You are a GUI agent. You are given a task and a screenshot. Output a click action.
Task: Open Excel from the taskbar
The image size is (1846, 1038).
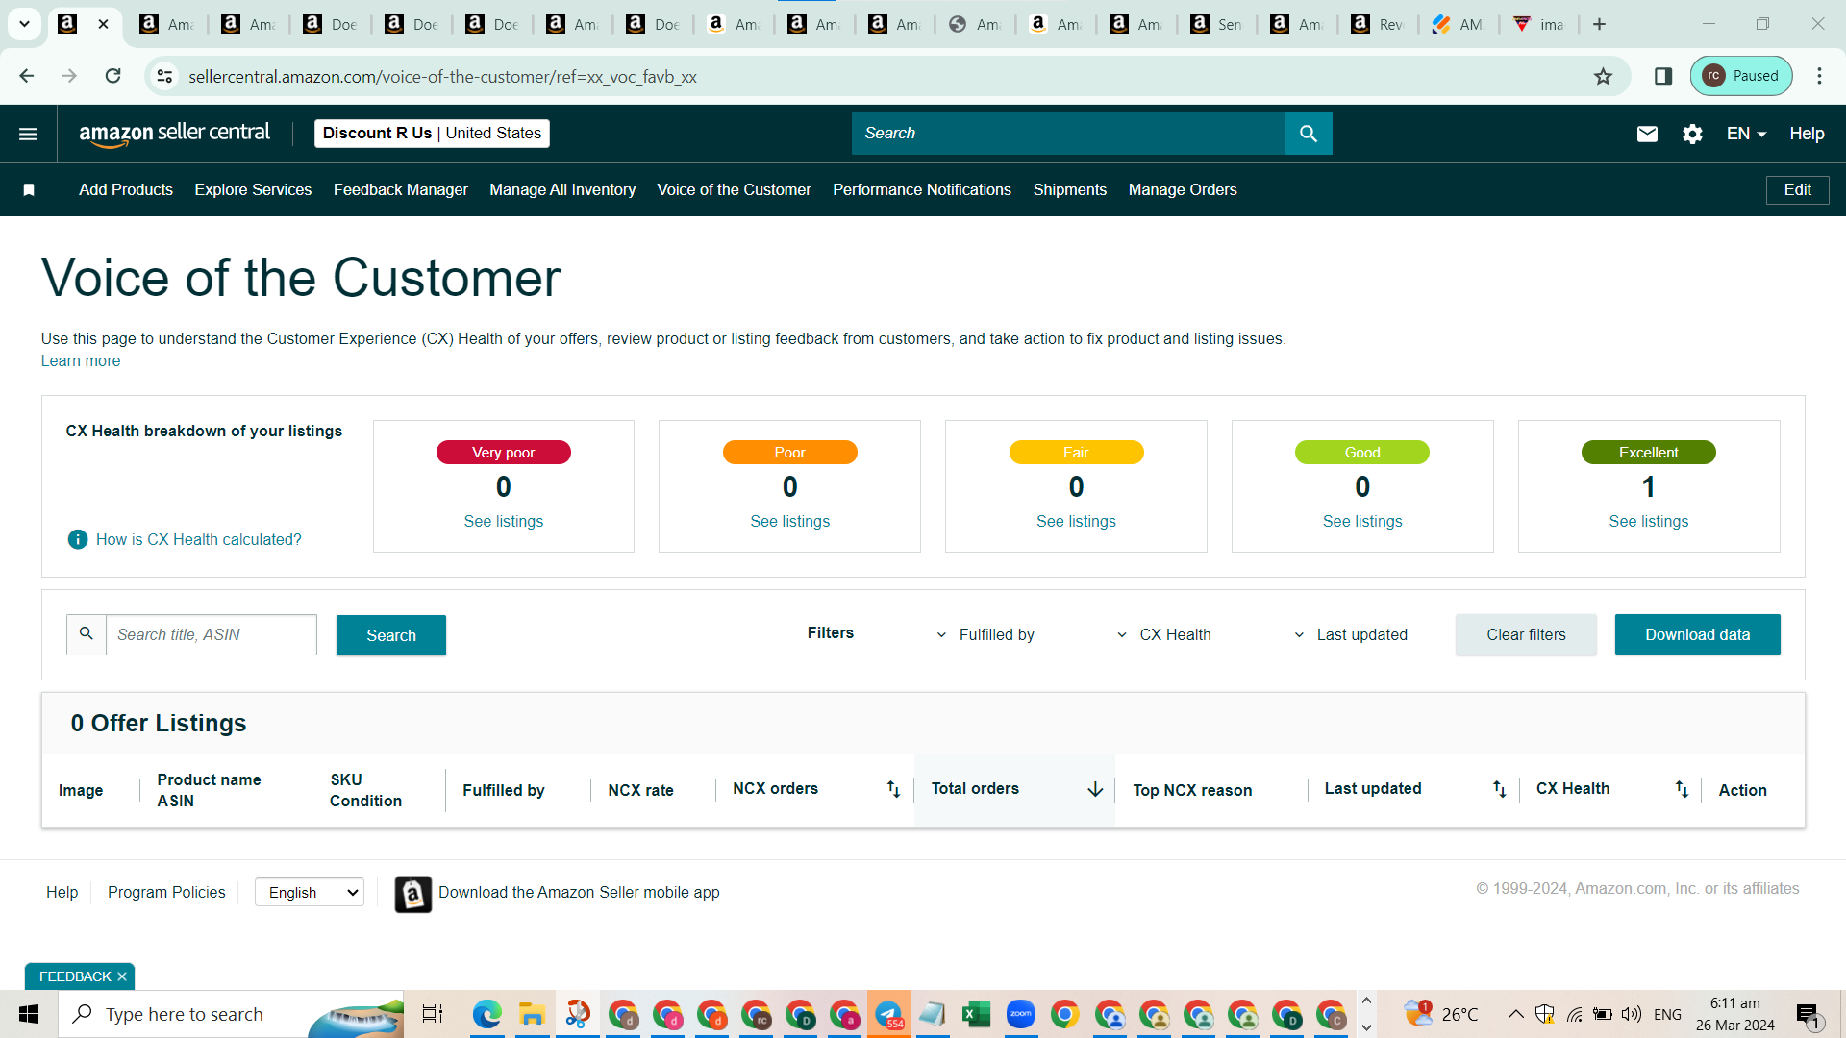point(977,1014)
